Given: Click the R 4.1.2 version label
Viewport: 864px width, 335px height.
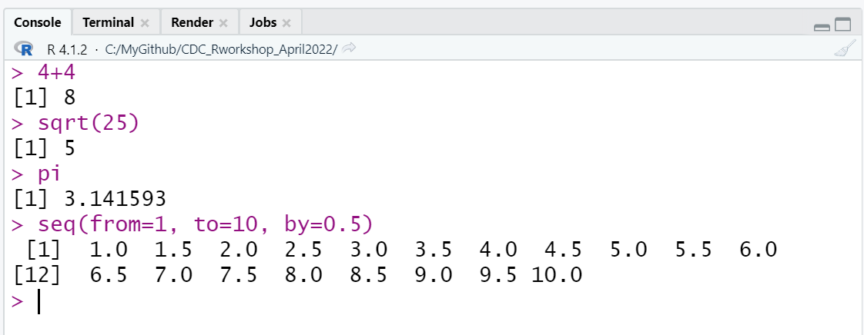Looking at the screenshot, I should click(x=67, y=49).
